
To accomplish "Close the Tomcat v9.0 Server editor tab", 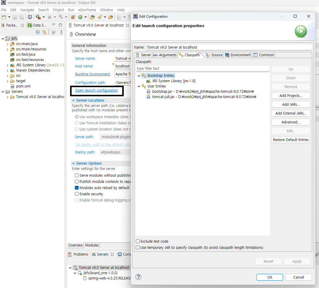I will [x=128, y=25].
